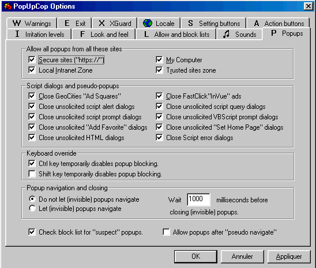Click the X icon on XGuard tab
This screenshot has width=316, height=268.
(x=101, y=23)
